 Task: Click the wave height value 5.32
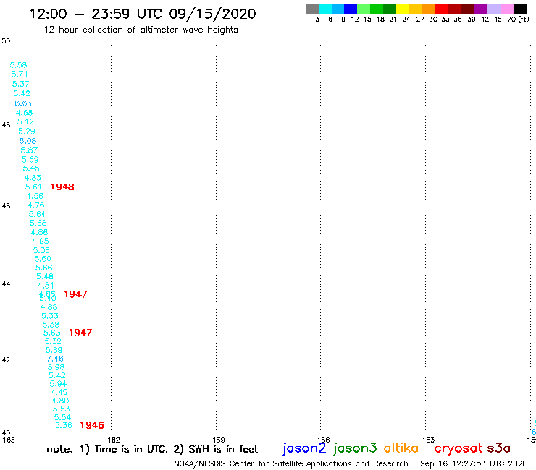(53, 341)
